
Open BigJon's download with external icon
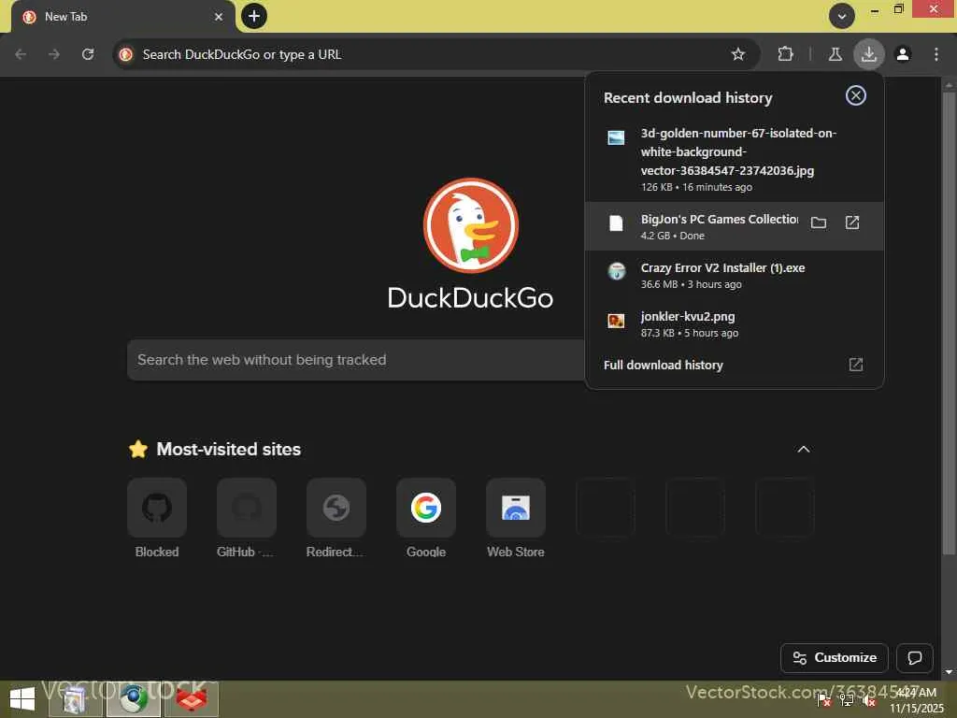point(852,223)
